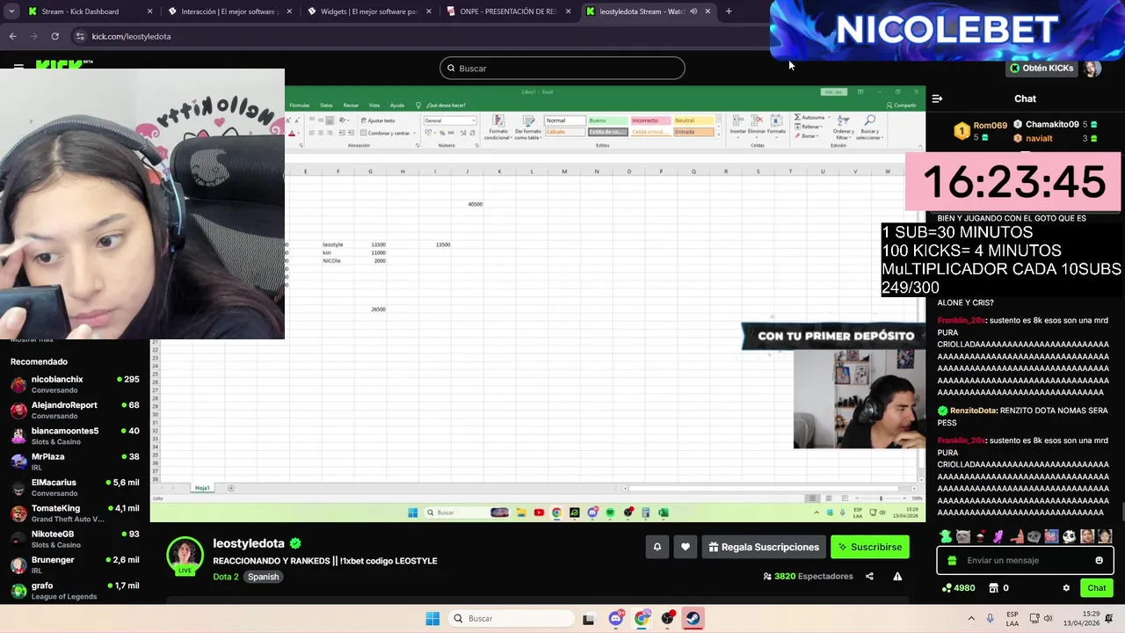
Task: Click the Enviar un mensaje chat input
Action: [1025, 560]
